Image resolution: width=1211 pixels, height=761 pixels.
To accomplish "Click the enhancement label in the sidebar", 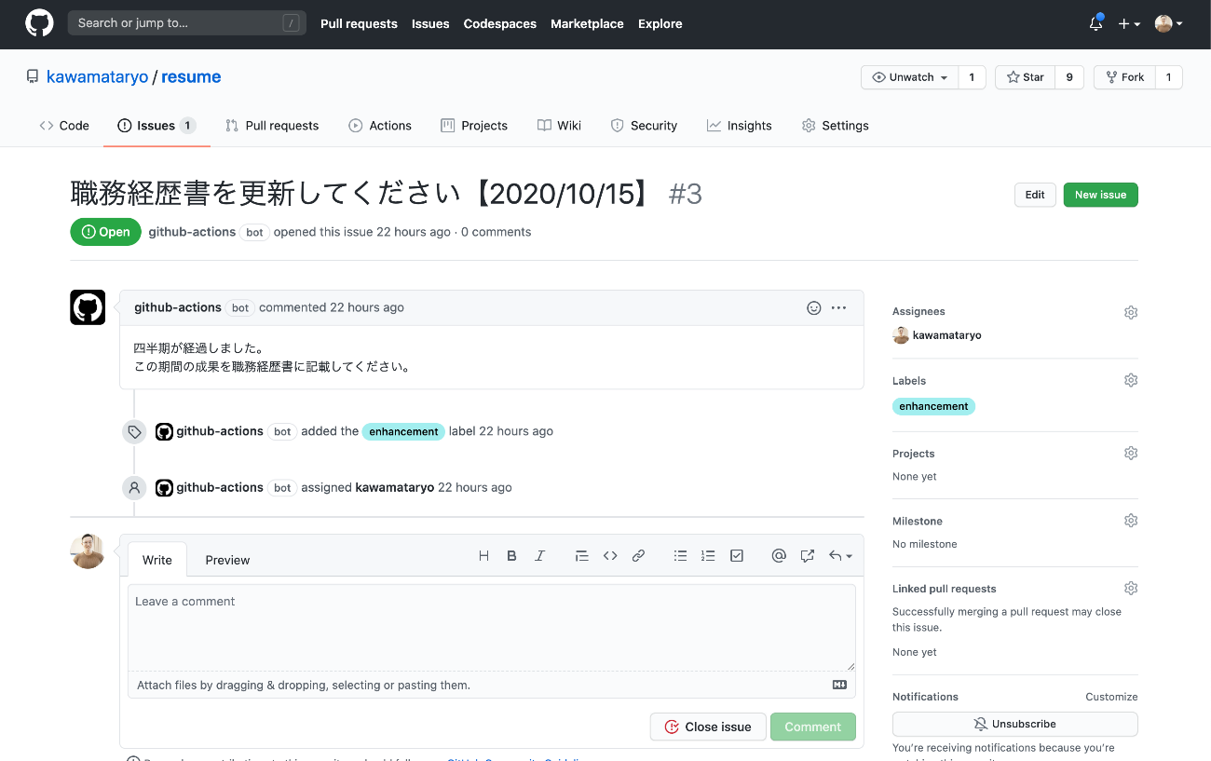I will click(x=933, y=406).
